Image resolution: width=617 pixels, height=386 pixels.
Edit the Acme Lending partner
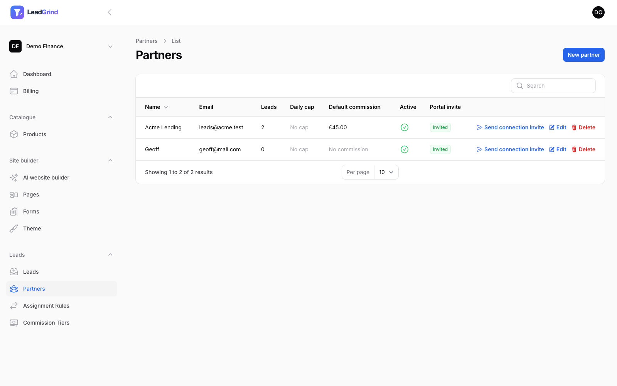(x=558, y=127)
